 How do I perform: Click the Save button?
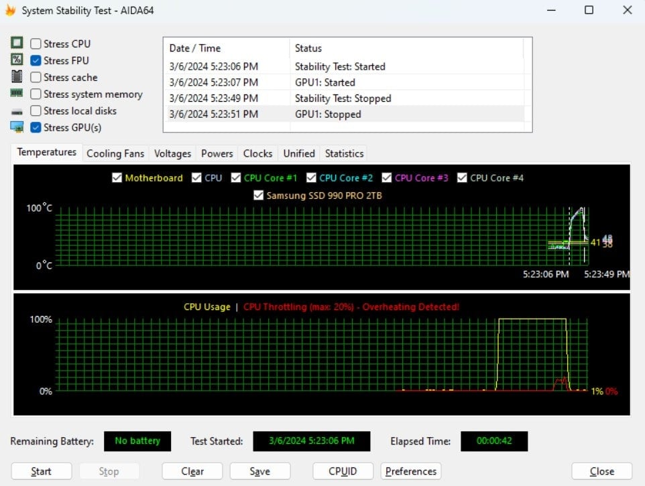pyautogui.click(x=260, y=471)
